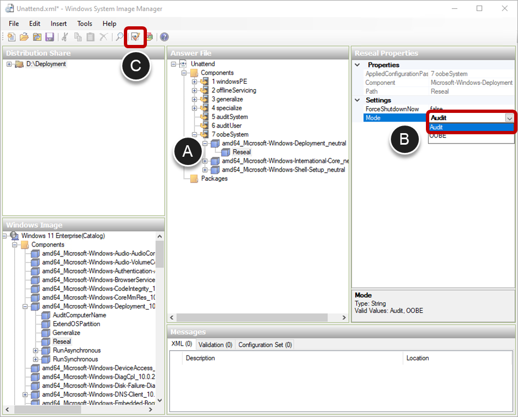
Task: Switch to the Configuration Set (0) tab
Action: (x=265, y=345)
